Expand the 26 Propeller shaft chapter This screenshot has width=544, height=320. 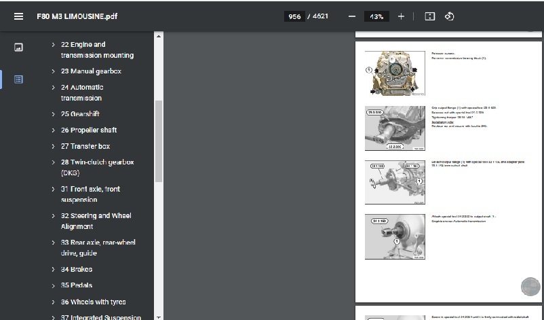click(53, 130)
